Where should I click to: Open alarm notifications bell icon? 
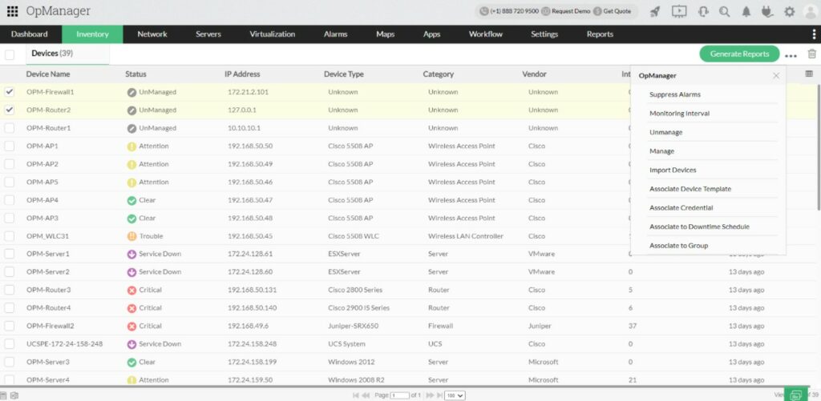point(746,11)
